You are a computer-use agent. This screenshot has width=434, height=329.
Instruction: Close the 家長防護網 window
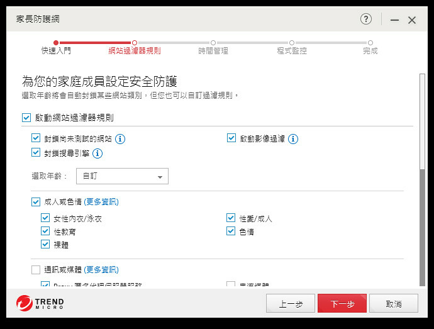click(411, 20)
